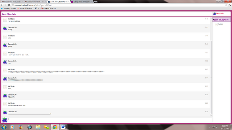Bookmark this page with the star icon
This screenshot has width=232, height=130.
pos(226,5)
